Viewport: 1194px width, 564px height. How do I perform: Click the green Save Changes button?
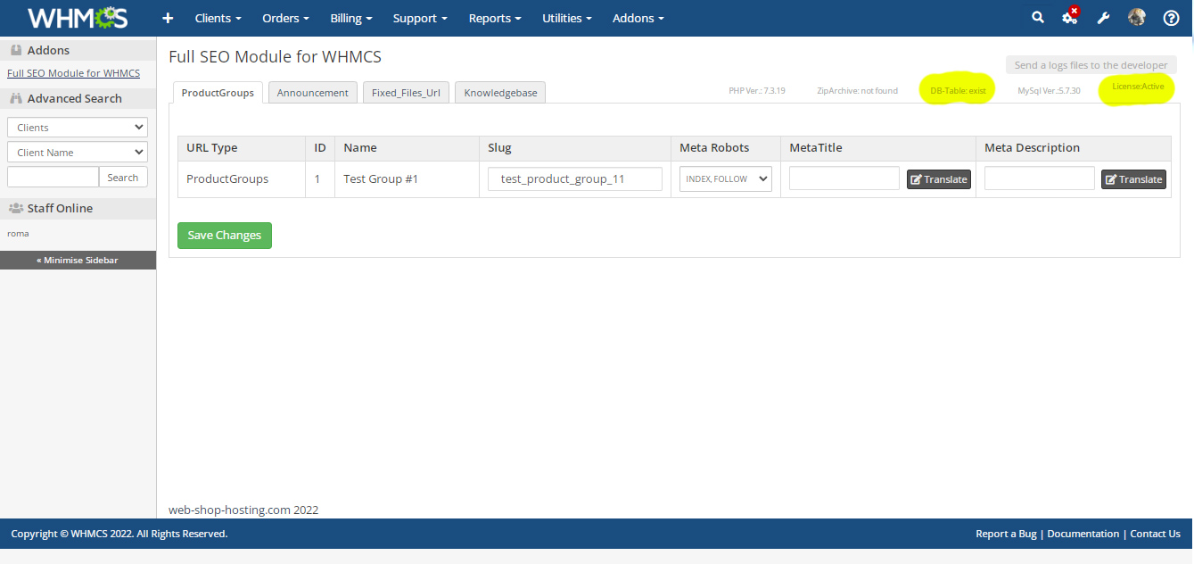pyautogui.click(x=225, y=236)
